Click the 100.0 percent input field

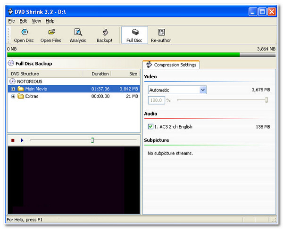[157, 100]
